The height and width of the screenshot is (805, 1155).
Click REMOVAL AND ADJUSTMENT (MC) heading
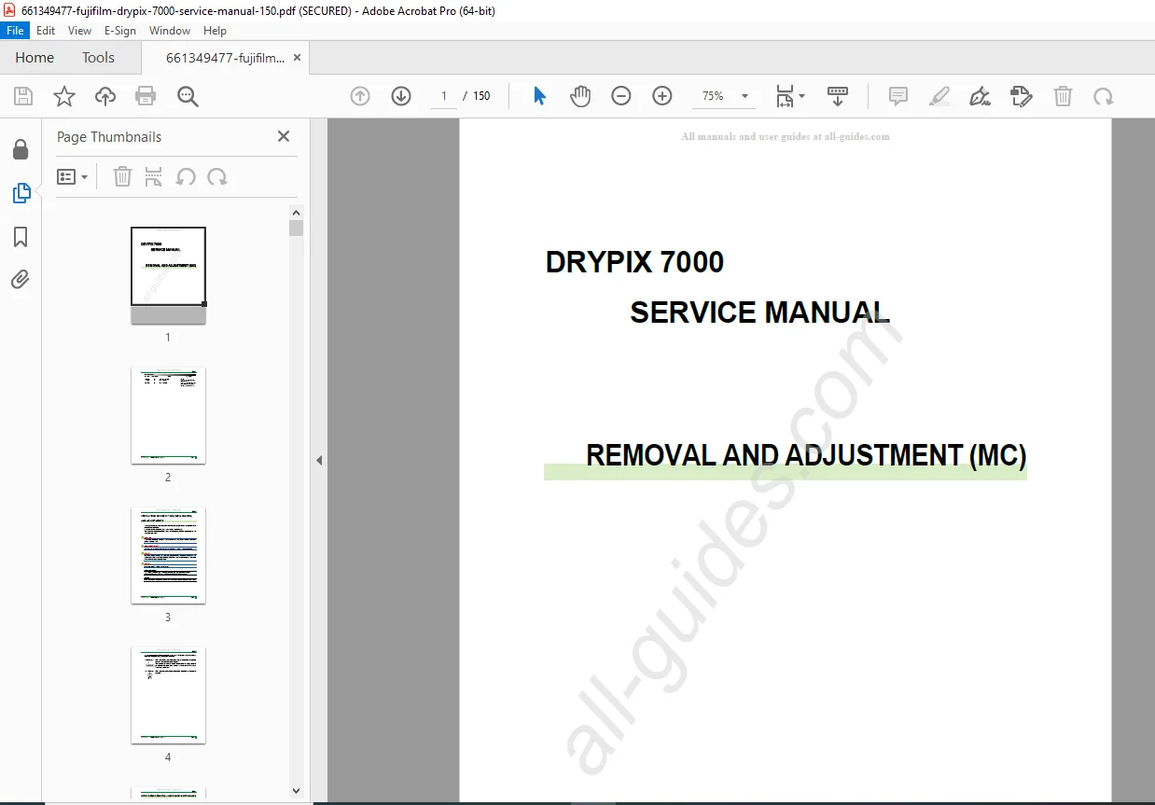coord(806,455)
